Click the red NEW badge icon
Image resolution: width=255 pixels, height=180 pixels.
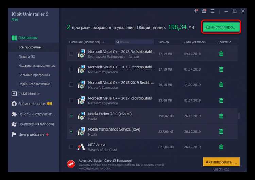point(71,164)
